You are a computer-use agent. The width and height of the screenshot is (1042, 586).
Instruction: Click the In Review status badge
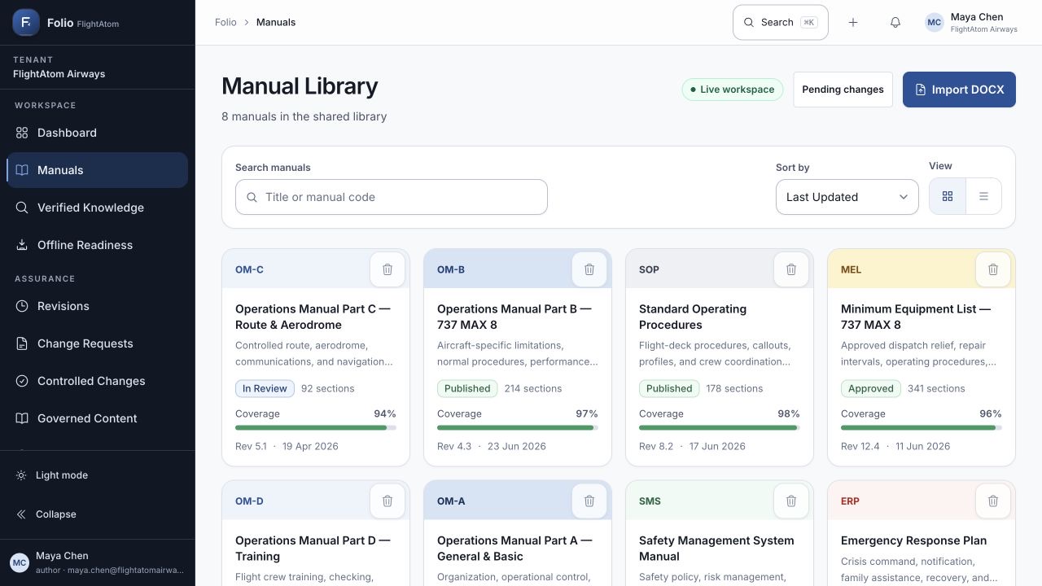(x=265, y=388)
